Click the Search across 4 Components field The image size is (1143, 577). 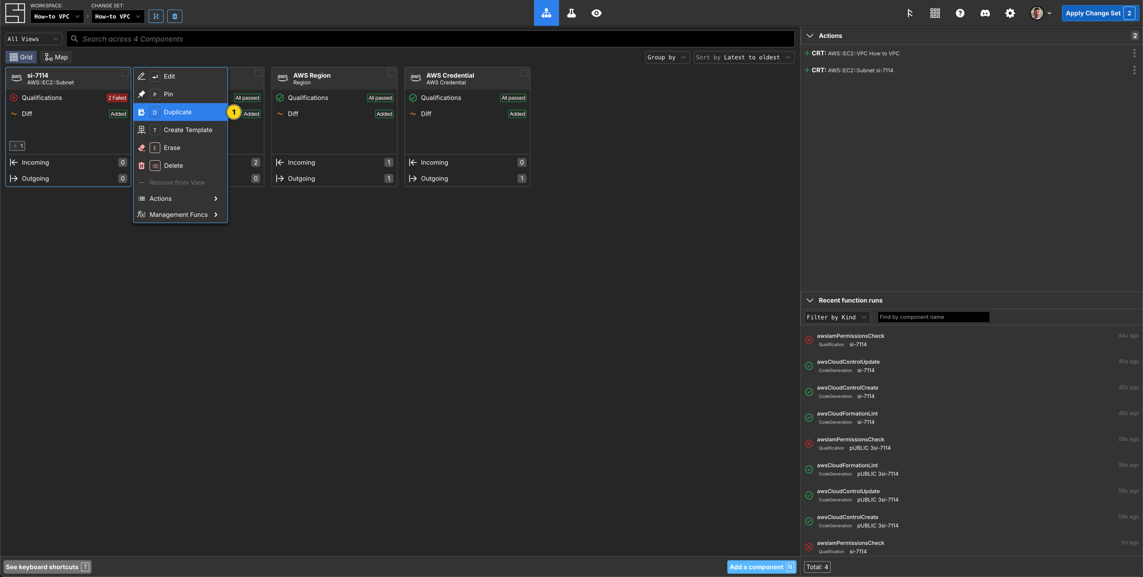pos(430,39)
